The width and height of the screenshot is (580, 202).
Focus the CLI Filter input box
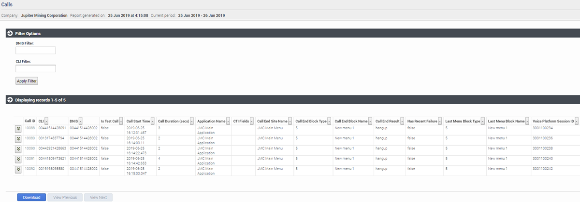pos(36,68)
